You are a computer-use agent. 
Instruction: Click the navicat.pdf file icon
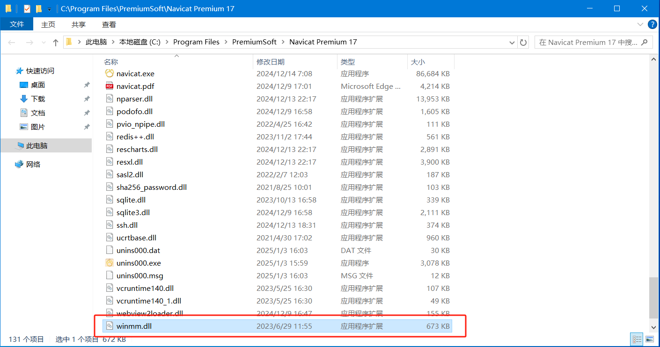pyautogui.click(x=109, y=86)
